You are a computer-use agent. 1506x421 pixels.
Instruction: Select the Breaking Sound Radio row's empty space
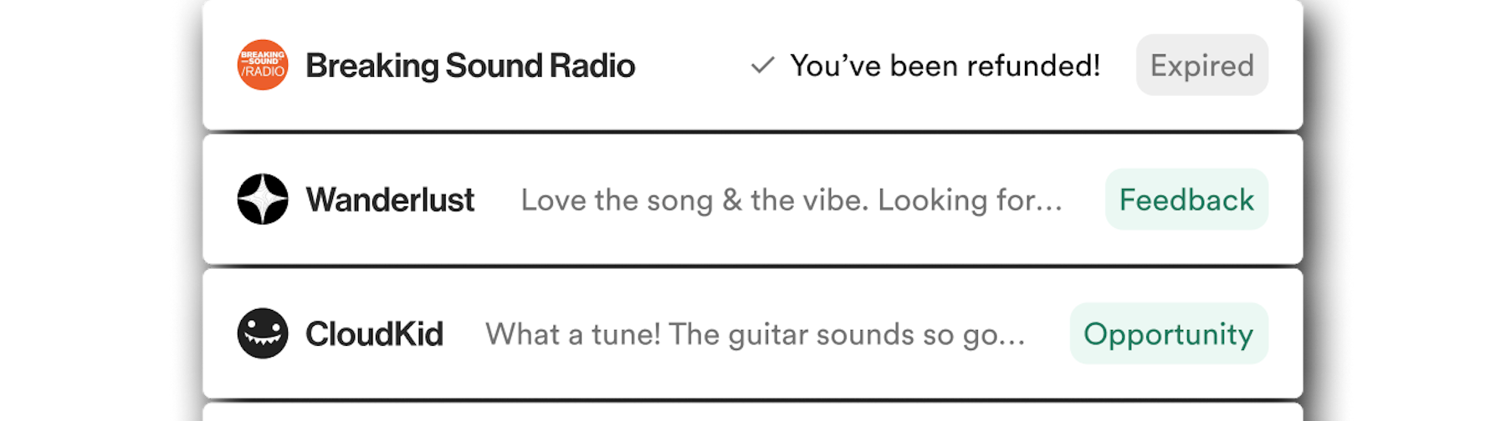coord(693,65)
